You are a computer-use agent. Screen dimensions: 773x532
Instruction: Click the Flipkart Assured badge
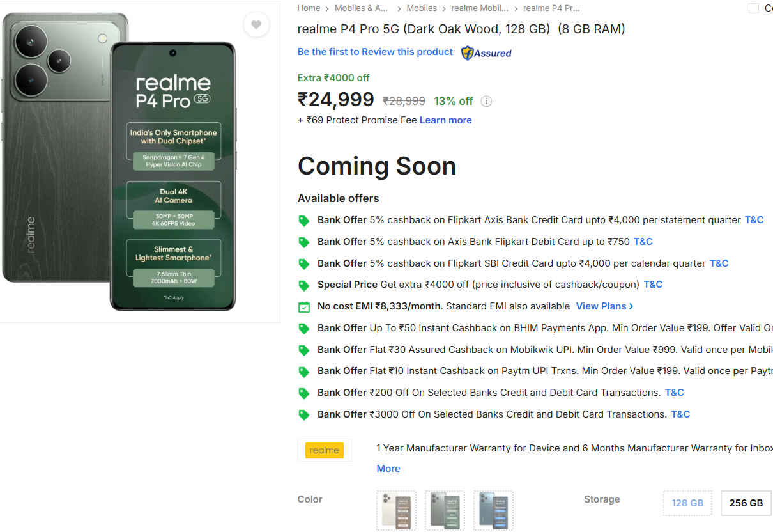click(x=486, y=53)
